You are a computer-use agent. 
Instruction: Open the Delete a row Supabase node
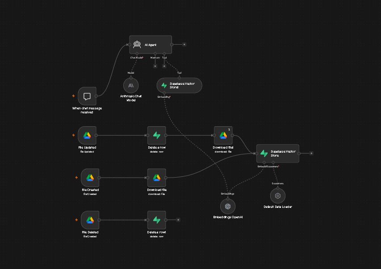click(157, 135)
